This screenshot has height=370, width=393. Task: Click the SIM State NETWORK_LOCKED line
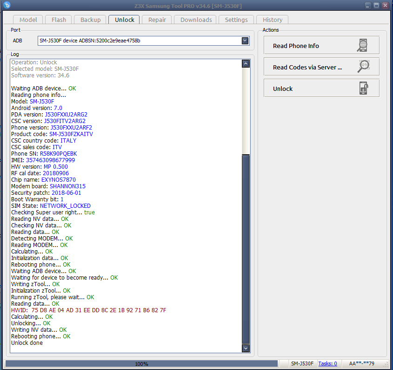pyautogui.click(x=51, y=206)
